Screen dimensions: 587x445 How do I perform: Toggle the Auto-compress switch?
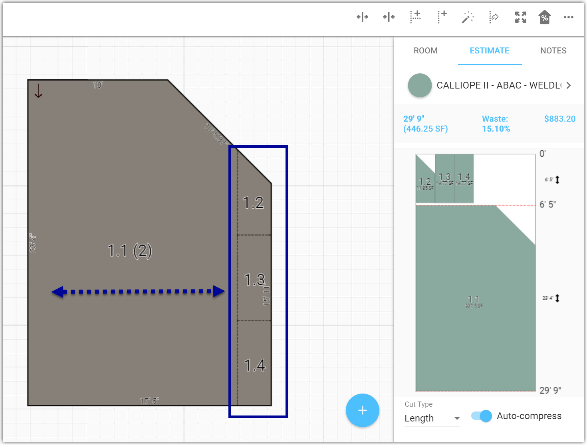(x=482, y=416)
